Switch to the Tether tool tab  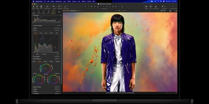coord(39,12)
